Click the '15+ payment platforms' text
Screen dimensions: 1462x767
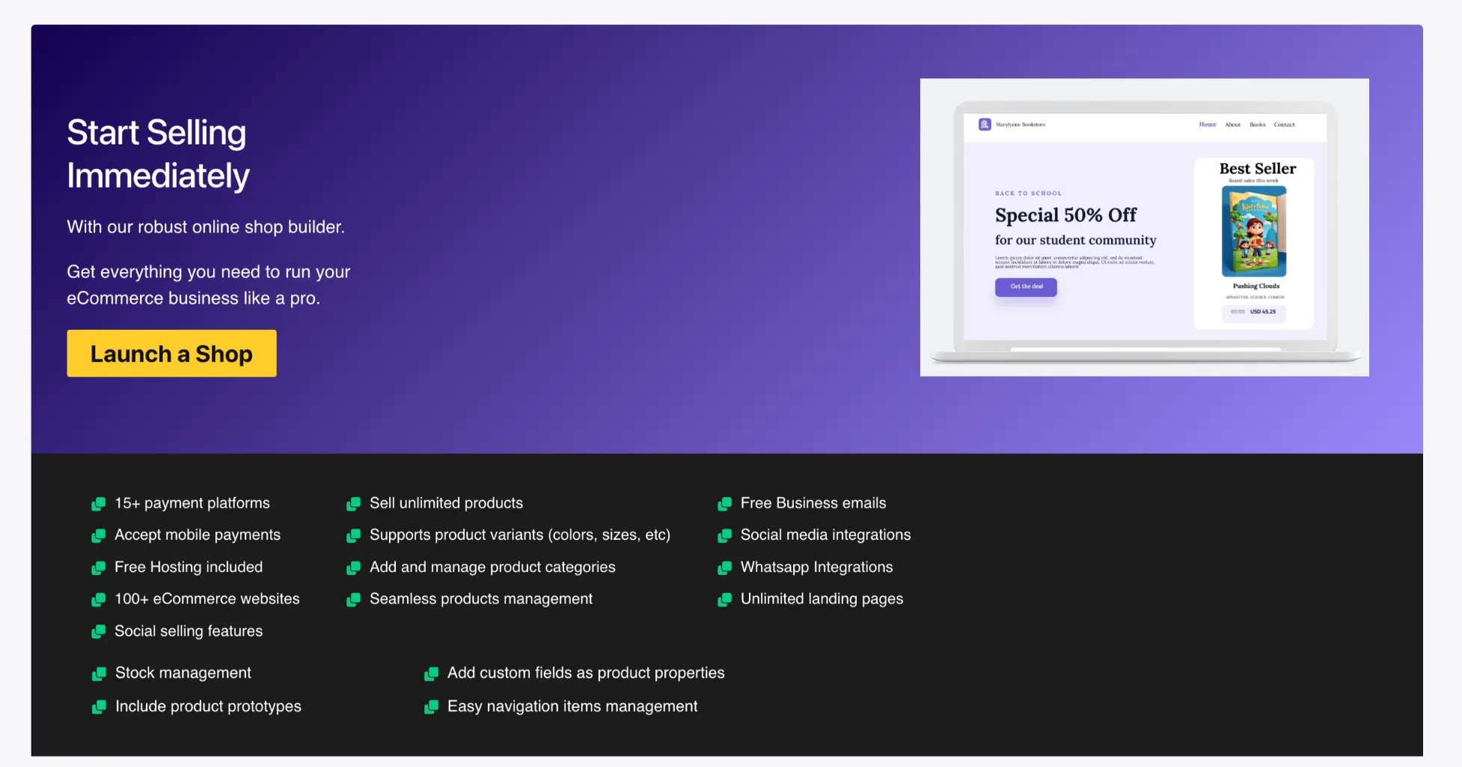click(x=192, y=503)
